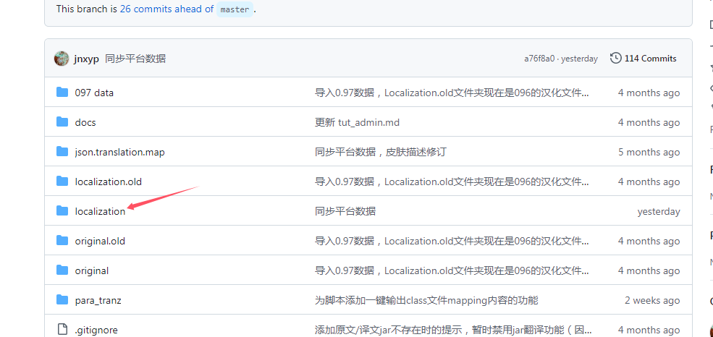Screen dimensions: 713x337
Task: Open the docs folder name
Action: tap(85, 122)
